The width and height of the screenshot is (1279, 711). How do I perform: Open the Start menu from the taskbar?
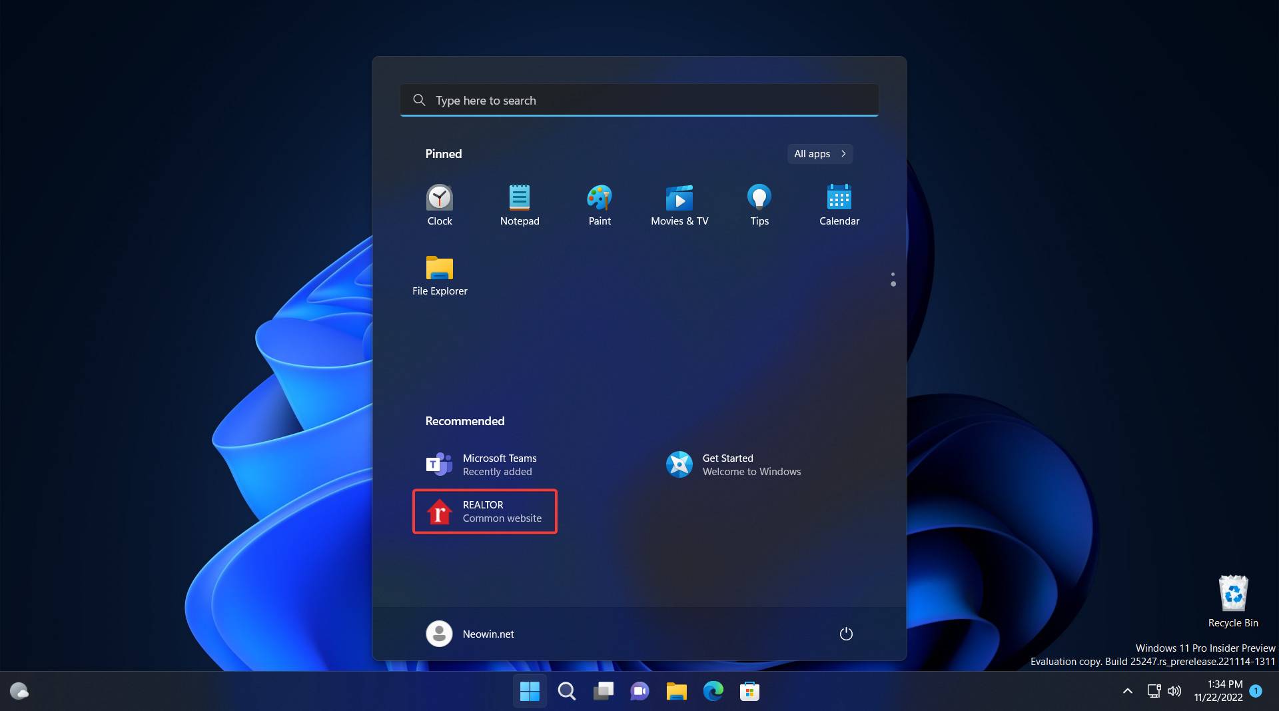pyautogui.click(x=529, y=691)
